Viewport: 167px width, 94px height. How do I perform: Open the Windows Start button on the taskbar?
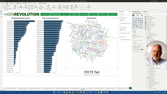pyautogui.click(x=54, y=92)
